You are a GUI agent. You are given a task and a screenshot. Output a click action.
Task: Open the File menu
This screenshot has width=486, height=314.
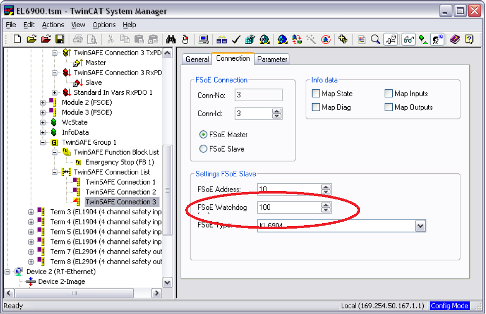pos(11,25)
